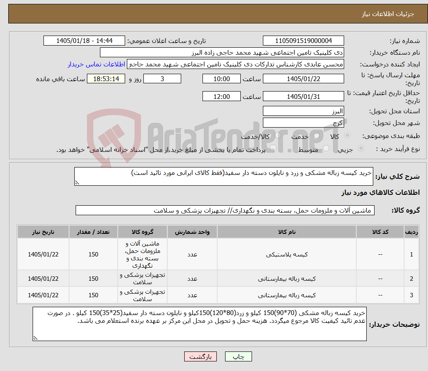Select the کالا radio button
Image resolution: width=428 pixels, height=371 pixels.
348,135
